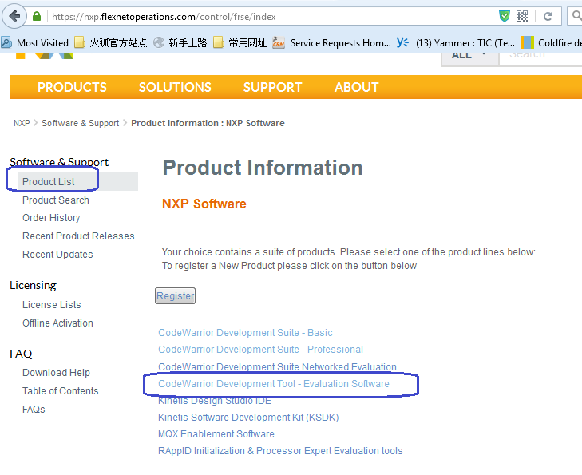Expand the ALL search category dropdown
Screen dimensions: 582x475
(x=468, y=55)
